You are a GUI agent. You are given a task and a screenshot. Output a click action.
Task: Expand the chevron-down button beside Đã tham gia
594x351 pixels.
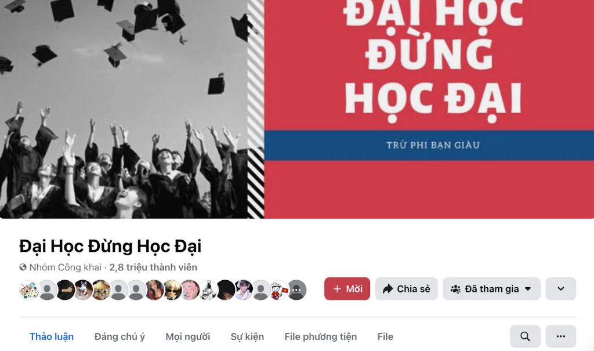561,289
